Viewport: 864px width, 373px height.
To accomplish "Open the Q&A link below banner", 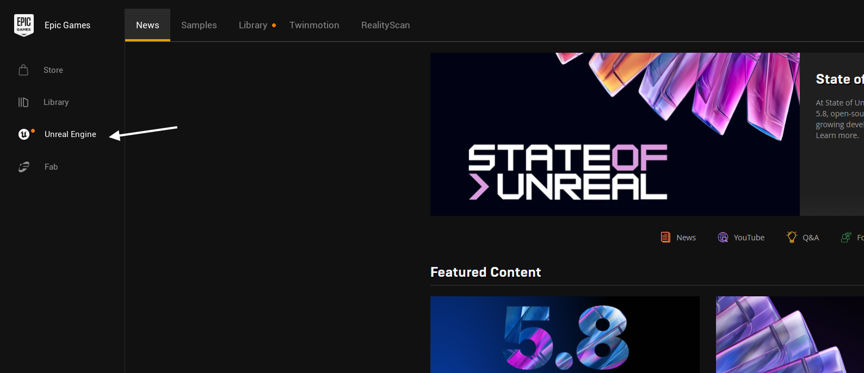I will coord(811,238).
